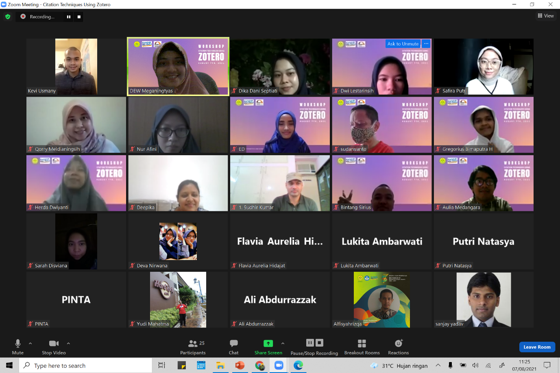Open the Participants panel

tap(193, 347)
